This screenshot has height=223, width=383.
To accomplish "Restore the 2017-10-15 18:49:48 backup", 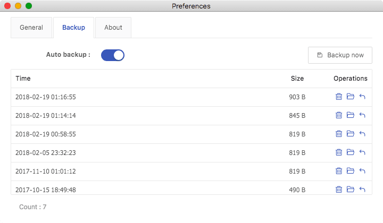I will click(362, 190).
